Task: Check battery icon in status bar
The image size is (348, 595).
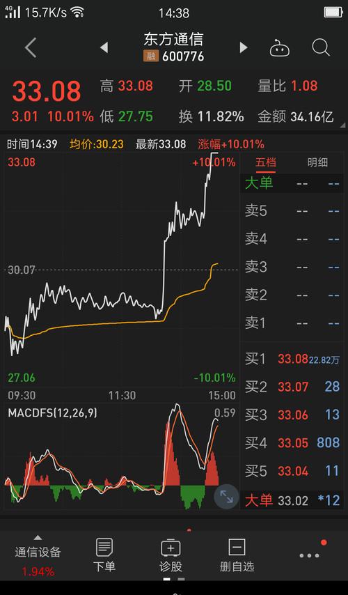Action: (333, 13)
